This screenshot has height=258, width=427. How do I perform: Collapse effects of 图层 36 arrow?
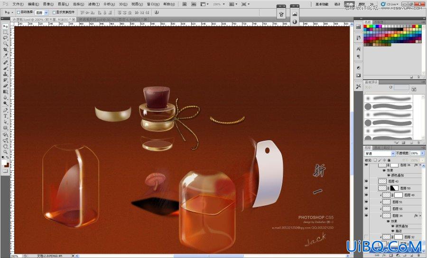point(420,165)
